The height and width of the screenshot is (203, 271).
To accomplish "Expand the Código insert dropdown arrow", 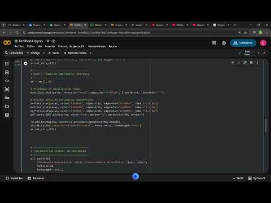I will pos(44,53).
